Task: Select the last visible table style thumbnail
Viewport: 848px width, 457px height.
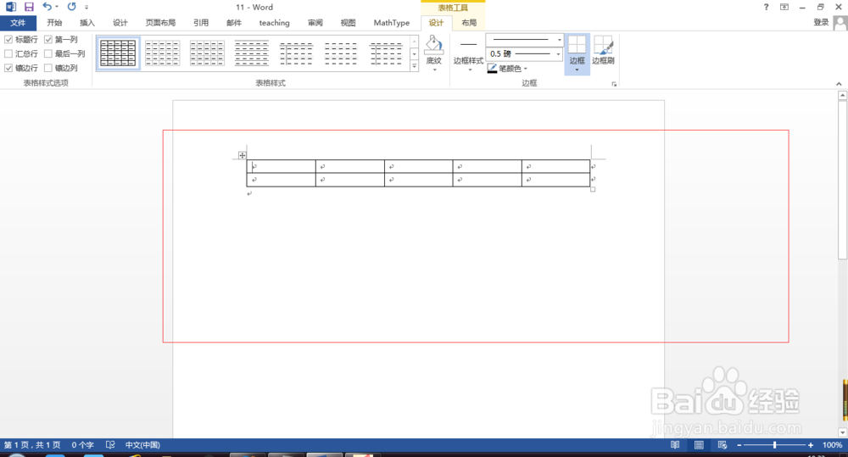Action: (386, 53)
